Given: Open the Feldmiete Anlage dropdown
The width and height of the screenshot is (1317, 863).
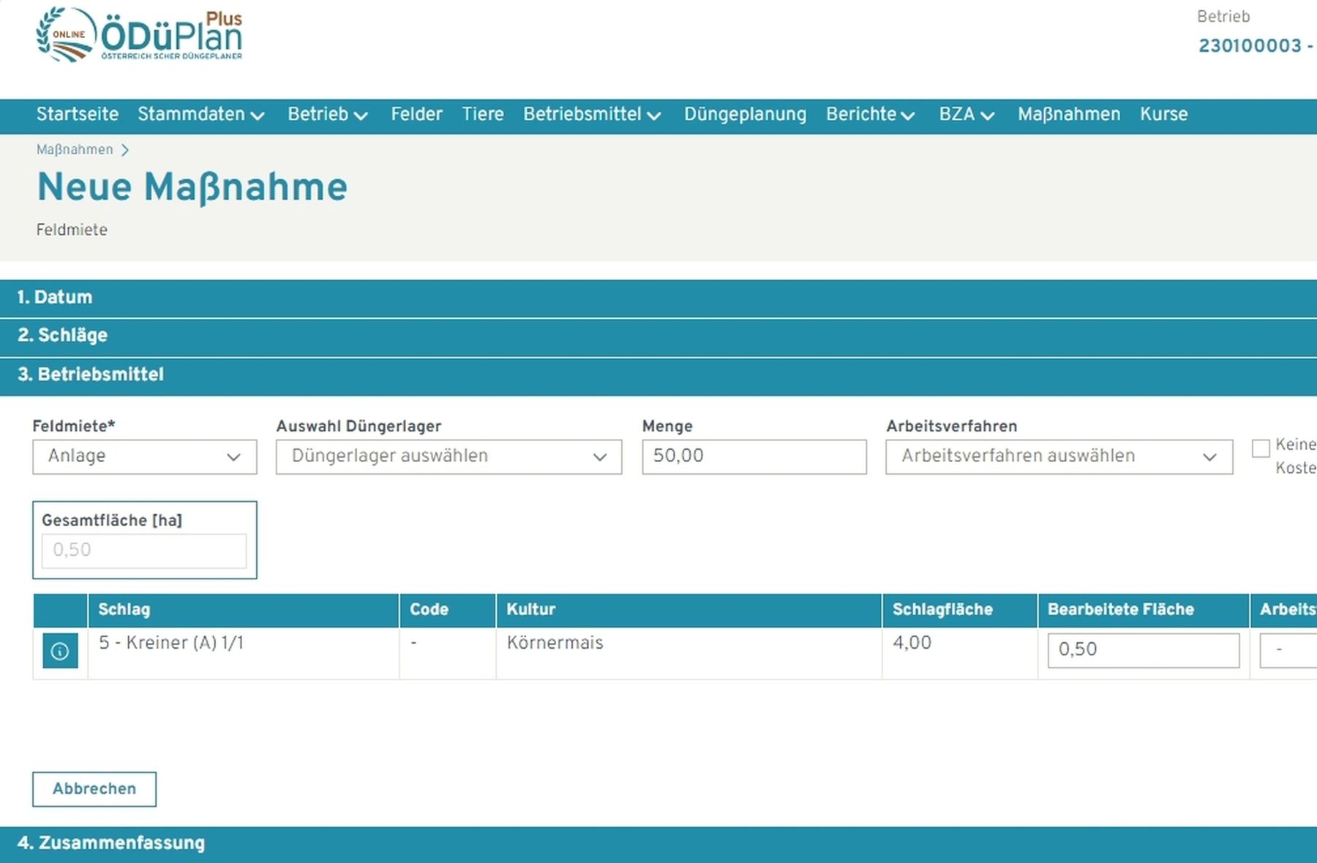Looking at the screenshot, I should coord(144,456).
